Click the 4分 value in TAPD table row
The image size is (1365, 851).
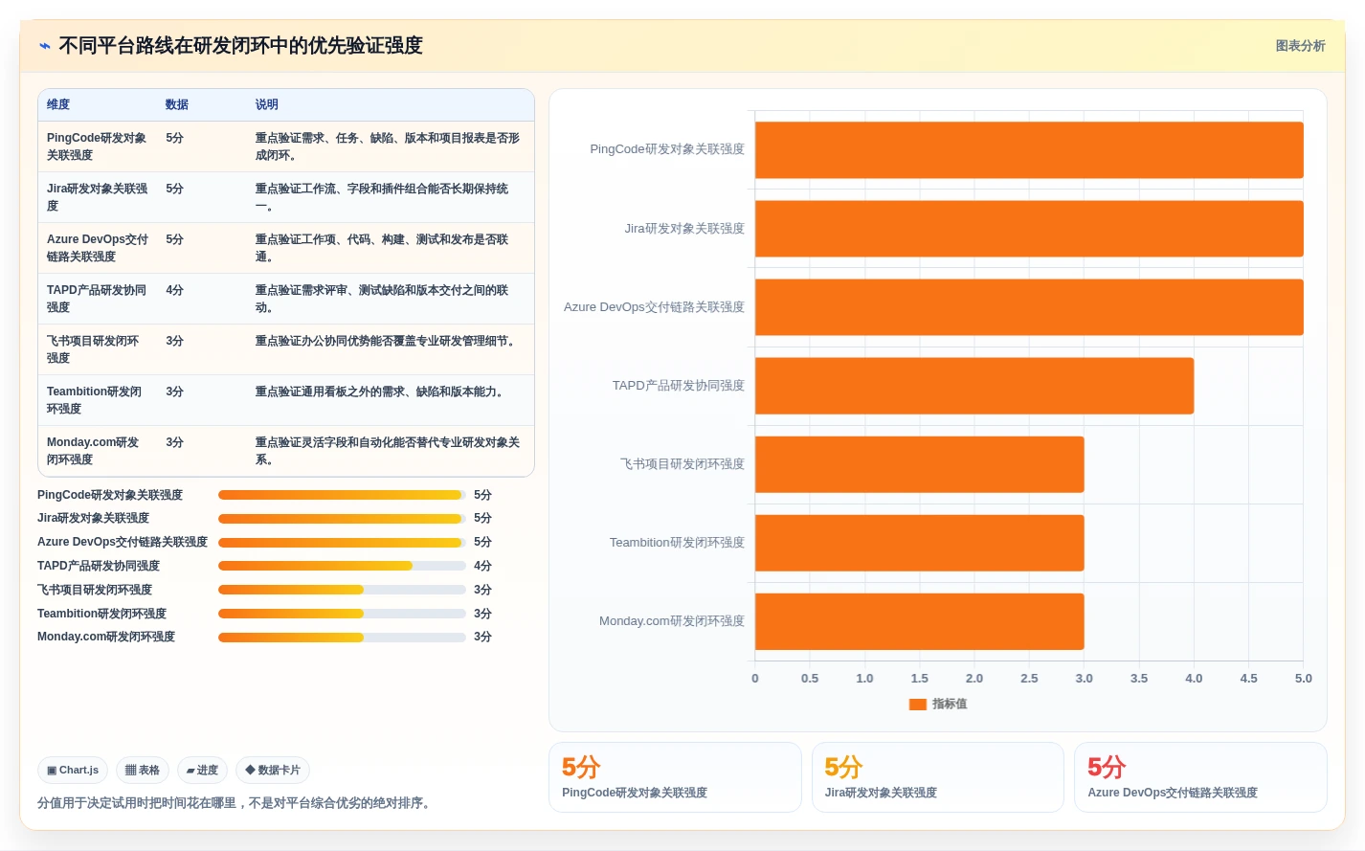click(x=174, y=290)
